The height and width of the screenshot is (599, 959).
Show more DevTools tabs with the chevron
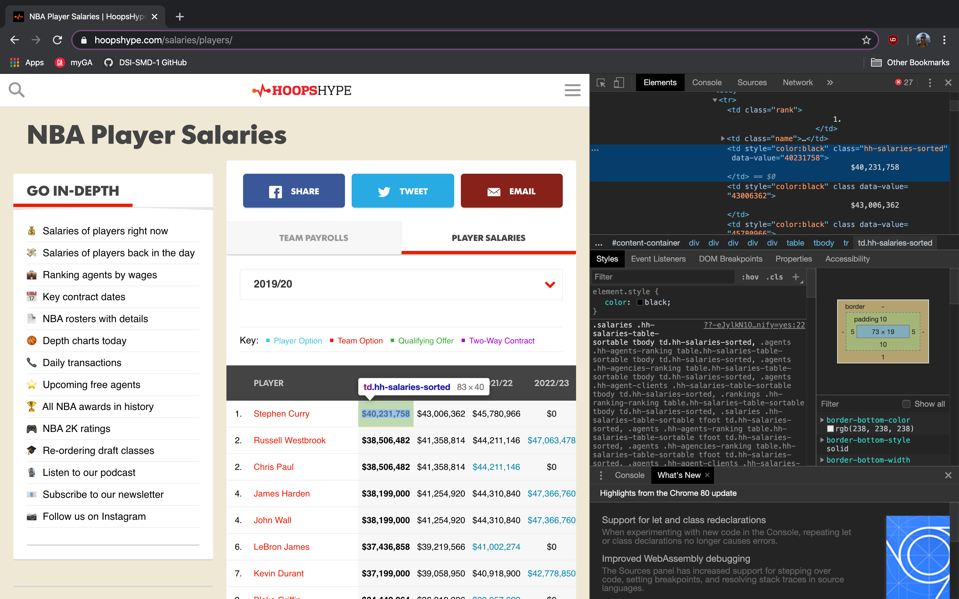[x=830, y=83]
